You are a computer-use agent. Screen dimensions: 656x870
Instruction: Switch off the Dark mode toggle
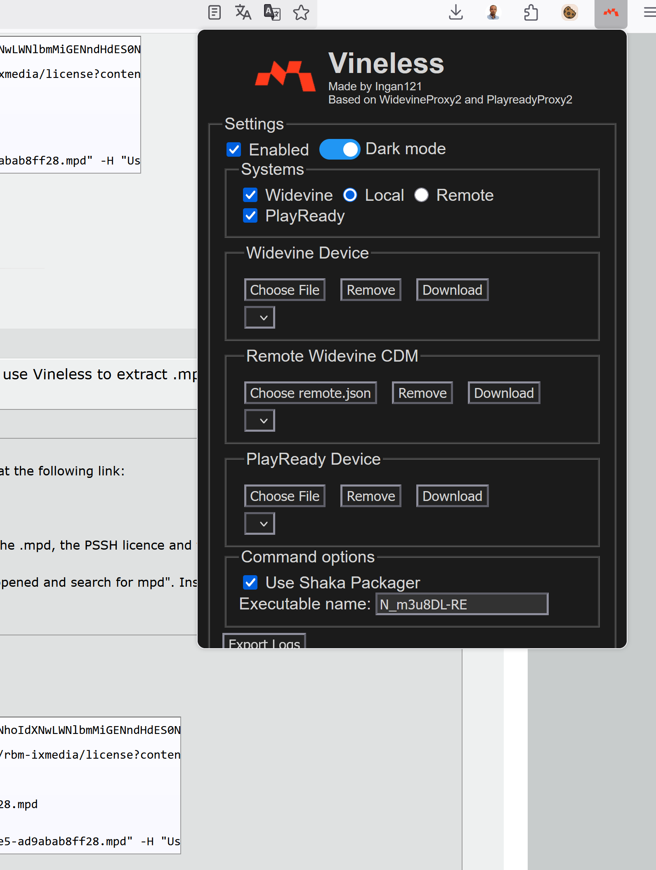[340, 149]
